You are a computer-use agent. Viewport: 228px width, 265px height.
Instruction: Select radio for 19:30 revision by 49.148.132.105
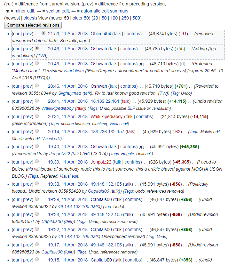tap(37, 183)
